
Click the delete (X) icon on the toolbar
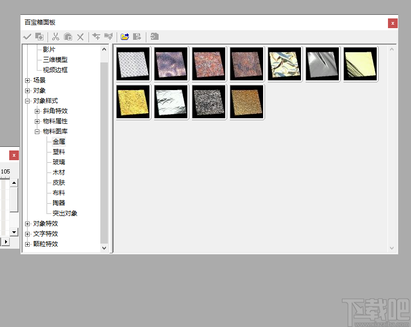click(x=80, y=36)
